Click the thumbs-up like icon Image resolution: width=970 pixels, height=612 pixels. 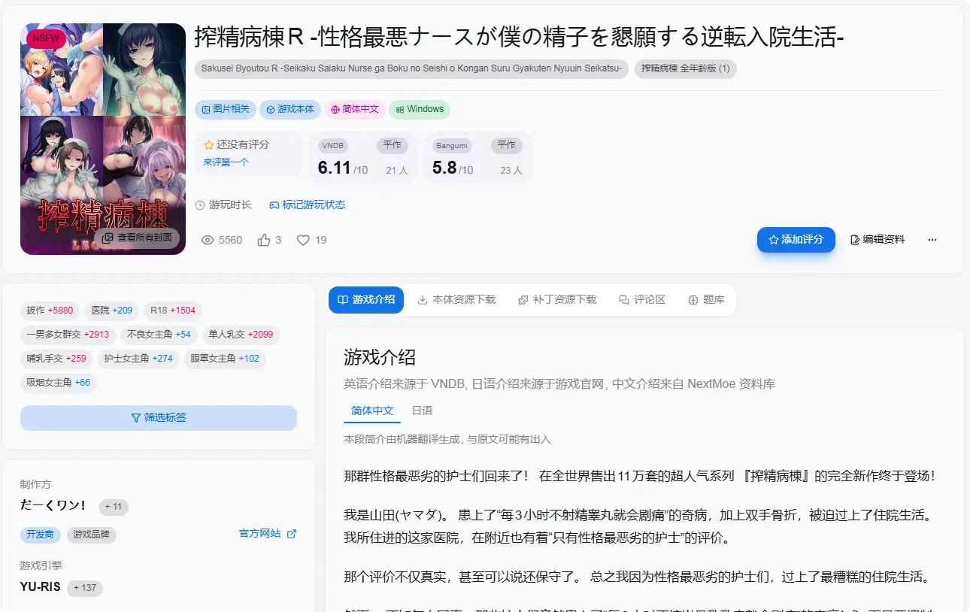point(264,240)
